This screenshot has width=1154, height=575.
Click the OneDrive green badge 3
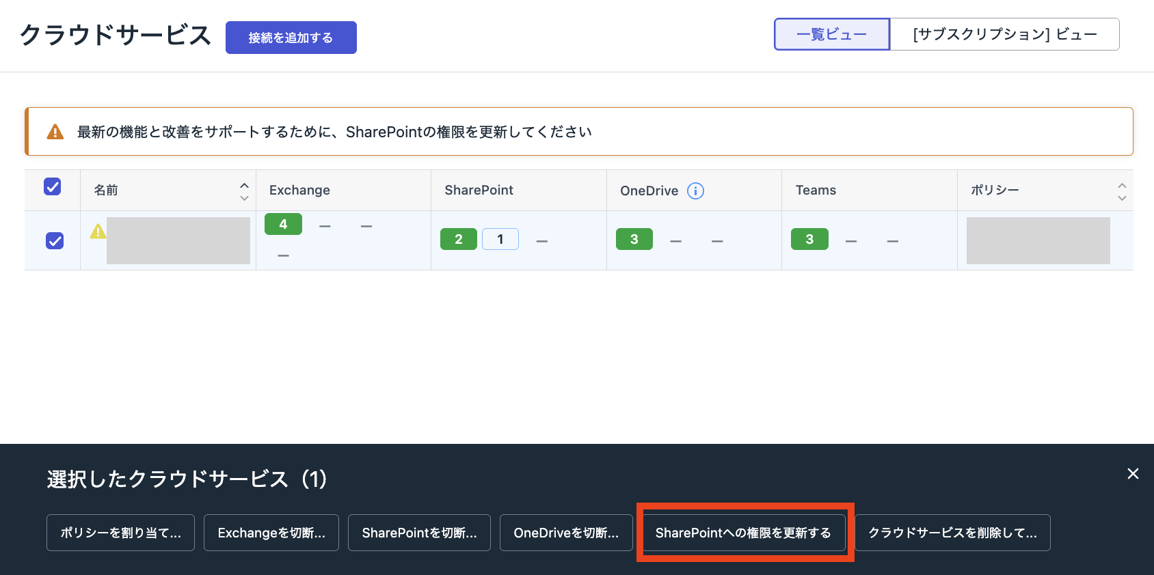click(634, 239)
